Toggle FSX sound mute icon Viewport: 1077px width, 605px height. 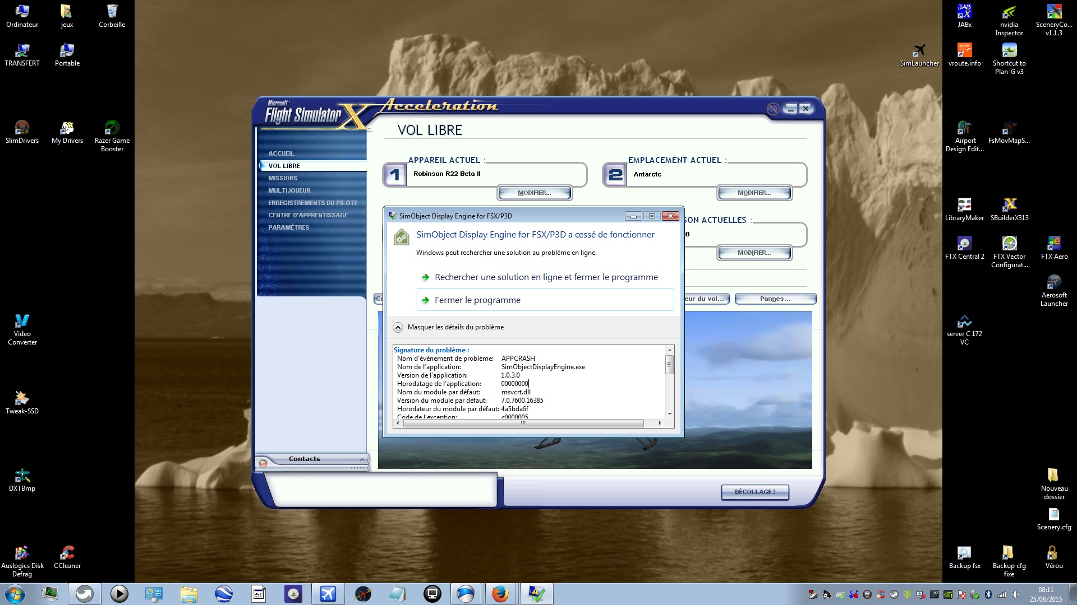click(773, 109)
